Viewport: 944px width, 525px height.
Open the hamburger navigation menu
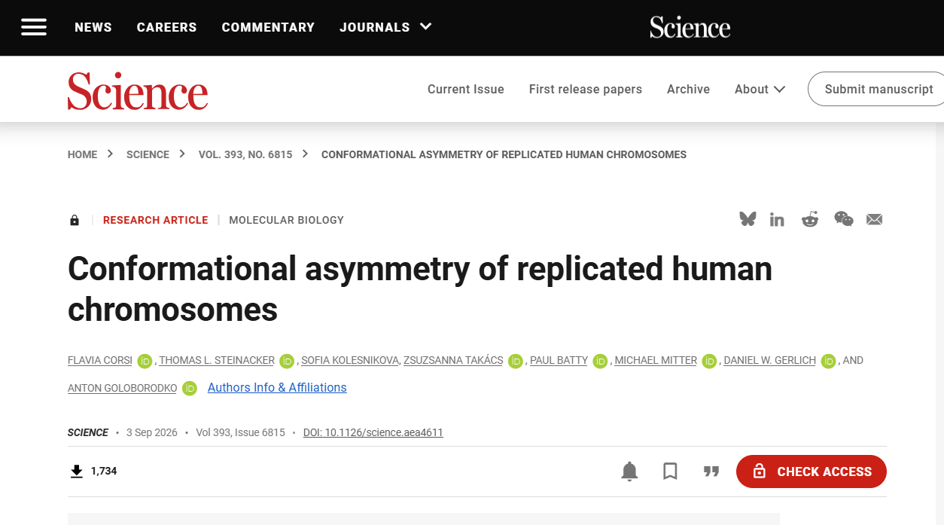click(x=34, y=27)
